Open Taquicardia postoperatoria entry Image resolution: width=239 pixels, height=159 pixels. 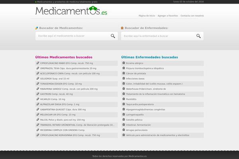click(x=140, y=105)
